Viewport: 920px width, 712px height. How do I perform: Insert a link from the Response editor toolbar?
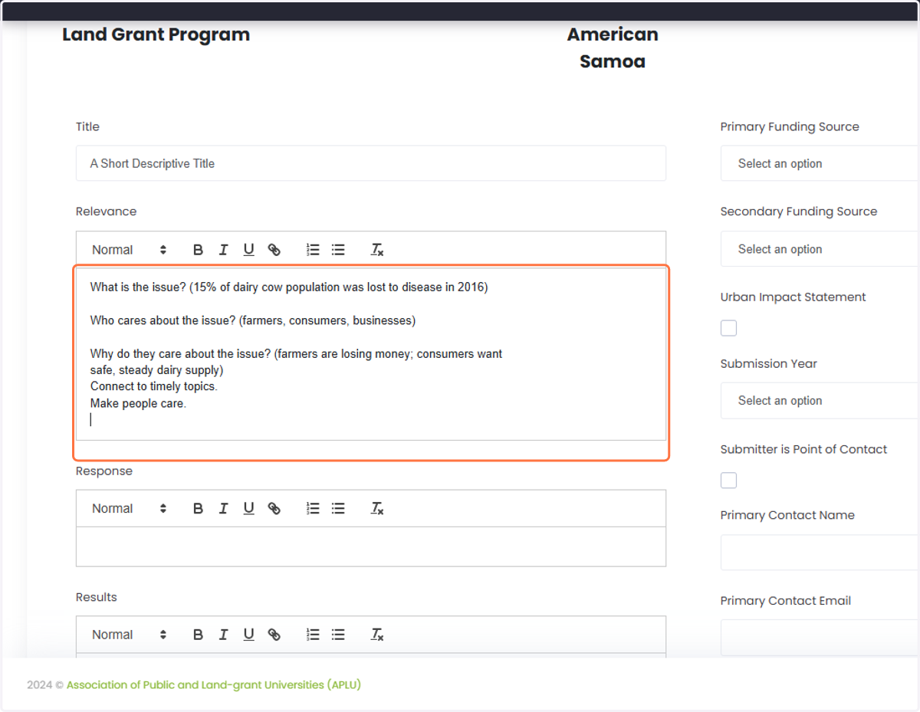[274, 509]
